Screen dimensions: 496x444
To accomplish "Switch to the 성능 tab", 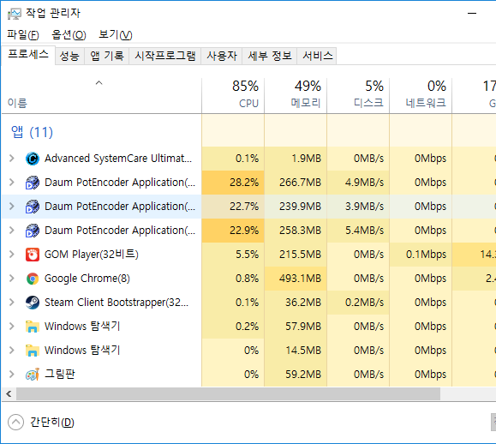I will point(69,56).
